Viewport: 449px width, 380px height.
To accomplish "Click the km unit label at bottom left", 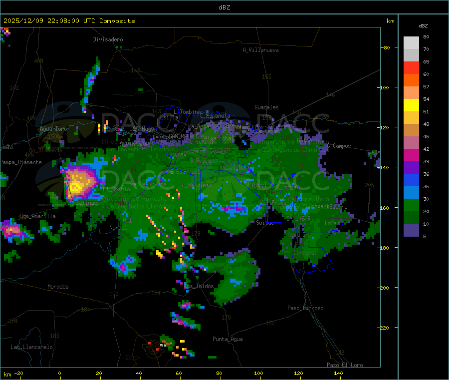I will point(7,375).
